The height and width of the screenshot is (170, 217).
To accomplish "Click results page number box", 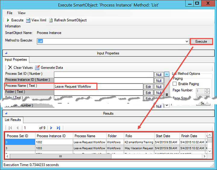I will pos(30,128).
